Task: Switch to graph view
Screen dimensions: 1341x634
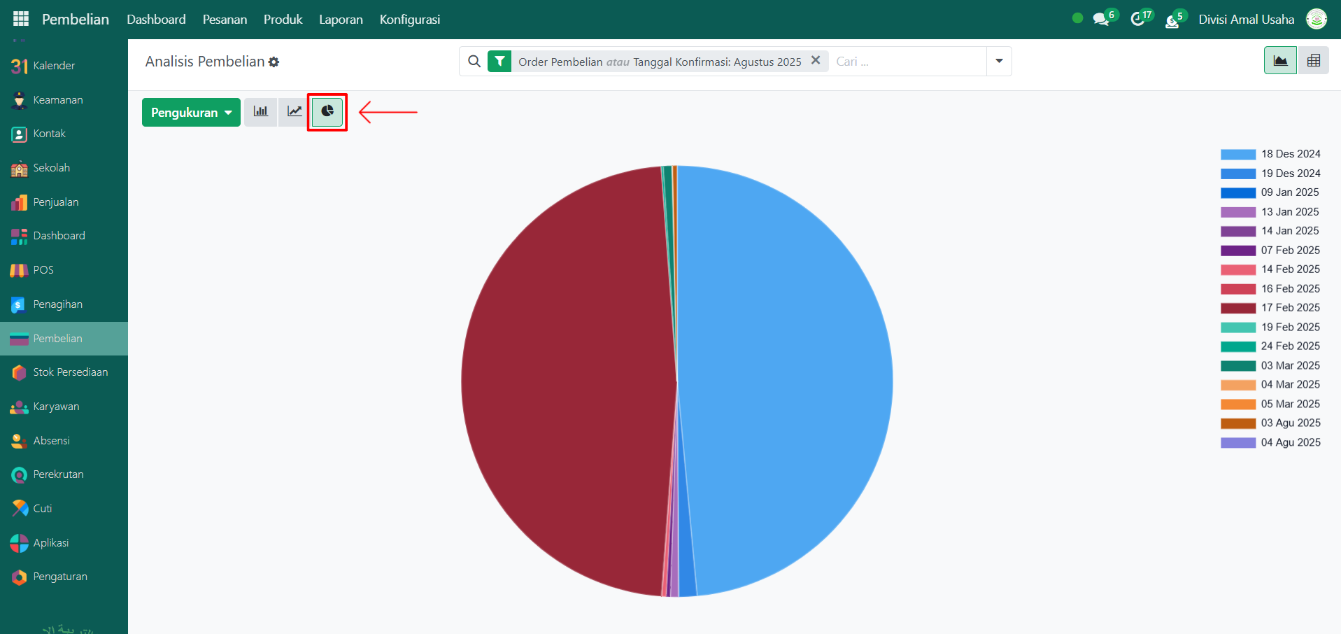Action: tap(1280, 61)
